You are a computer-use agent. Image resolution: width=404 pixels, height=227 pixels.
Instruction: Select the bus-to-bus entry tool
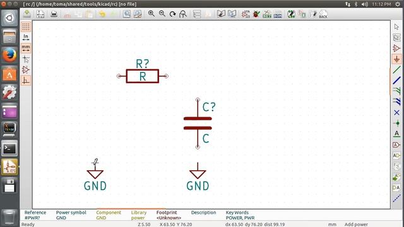(x=396, y=102)
